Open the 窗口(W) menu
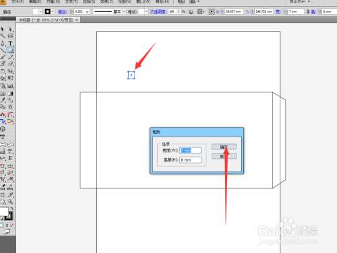This screenshot has height=253, width=337. point(144,1)
